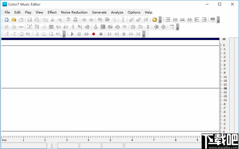Click the Undo curved arrow icon
Viewport: 239px width, 149px height.
click(84, 20)
